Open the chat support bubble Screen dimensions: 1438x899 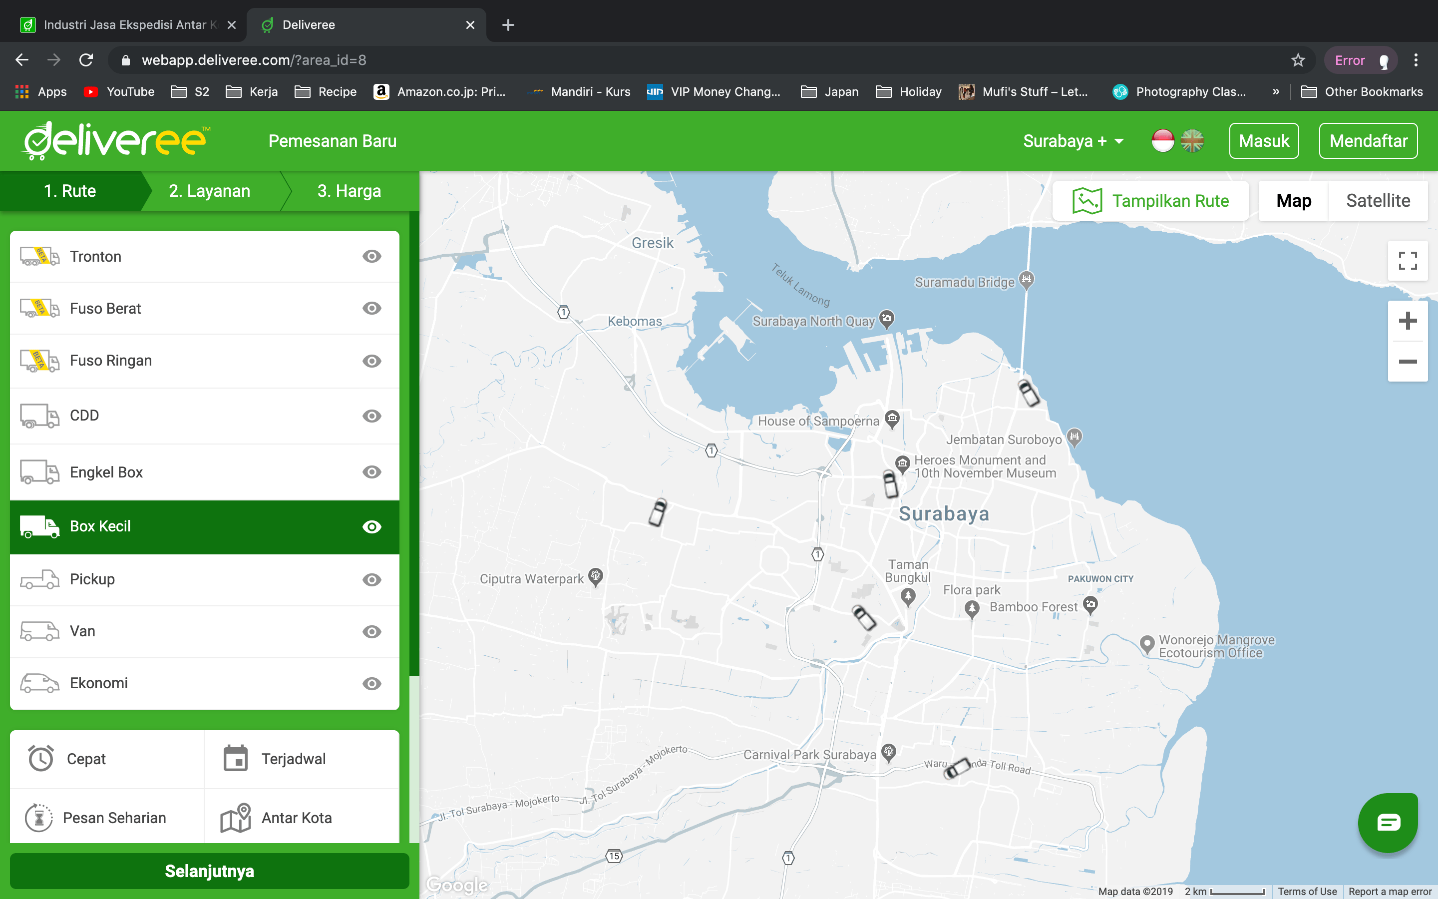[x=1388, y=823]
